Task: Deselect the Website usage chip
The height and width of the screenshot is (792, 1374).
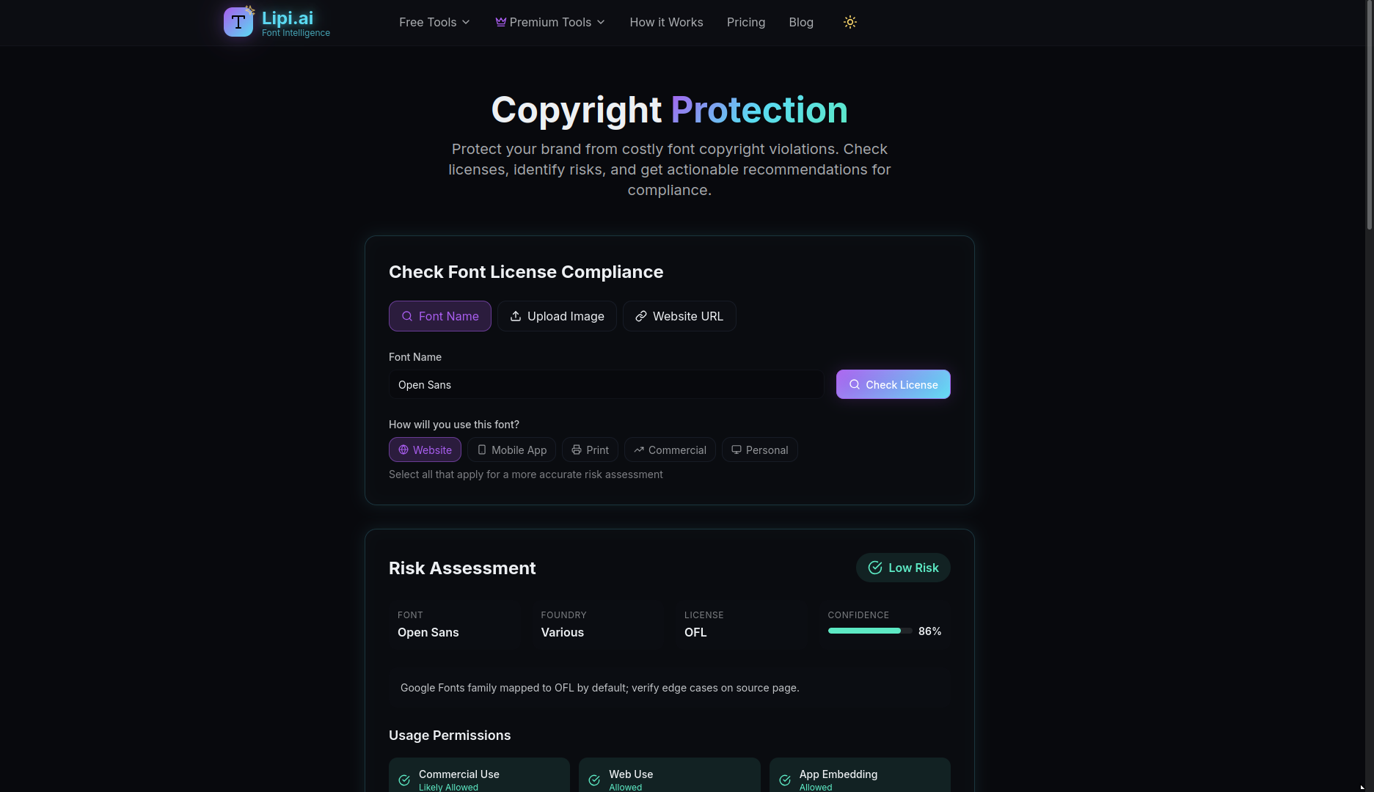Action: (x=425, y=450)
